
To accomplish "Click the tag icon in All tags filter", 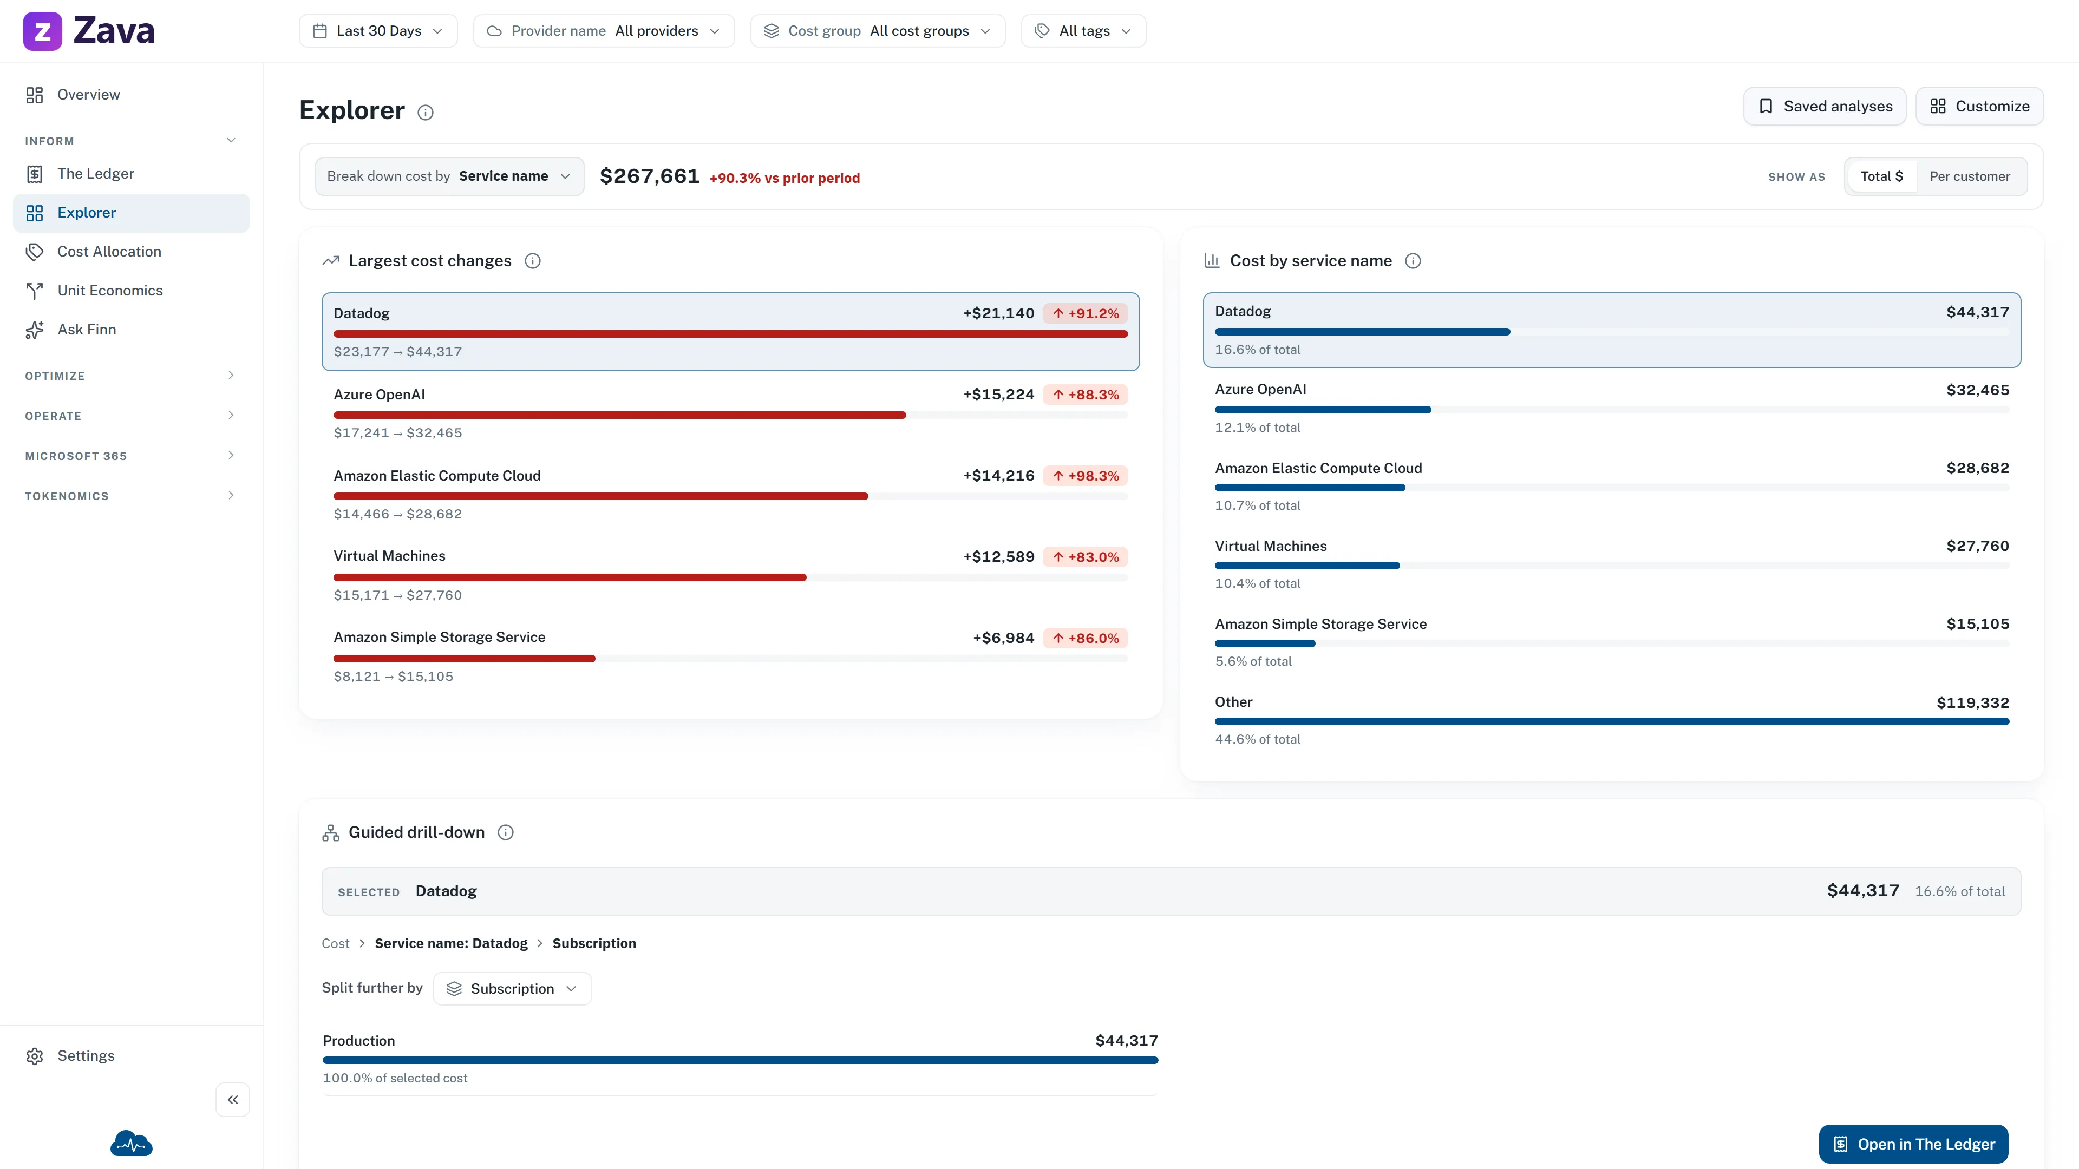I will [x=1043, y=31].
